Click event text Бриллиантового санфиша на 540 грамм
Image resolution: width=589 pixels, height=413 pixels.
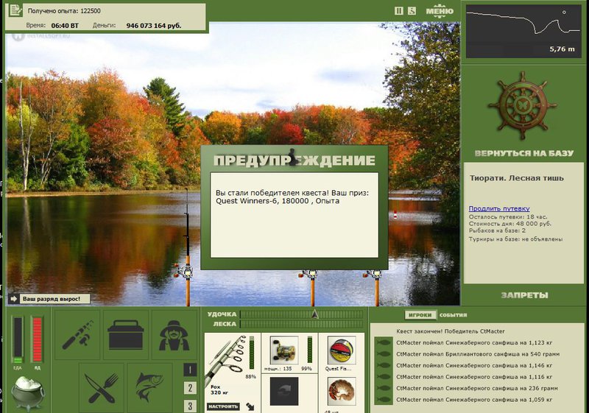[x=503, y=354]
